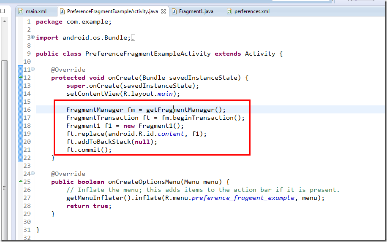Screen dimensions: 387x242
Task: Click ft.replace on line 19
Action: 85,134
